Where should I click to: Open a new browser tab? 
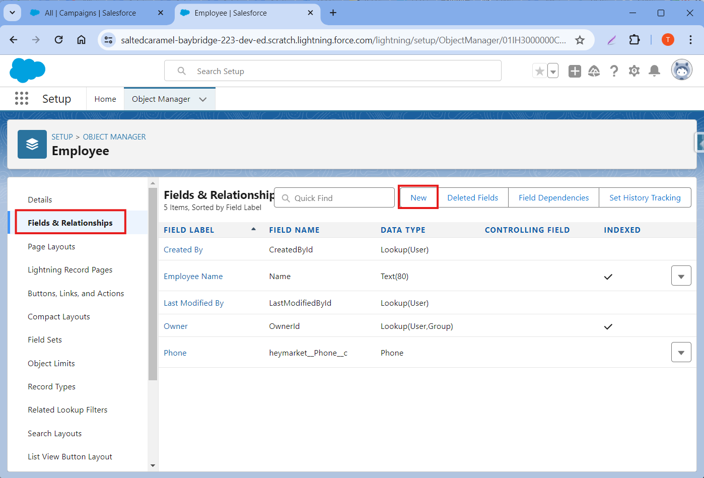tap(333, 13)
